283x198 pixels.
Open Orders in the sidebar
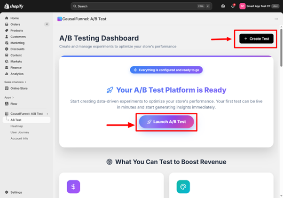pos(15,24)
